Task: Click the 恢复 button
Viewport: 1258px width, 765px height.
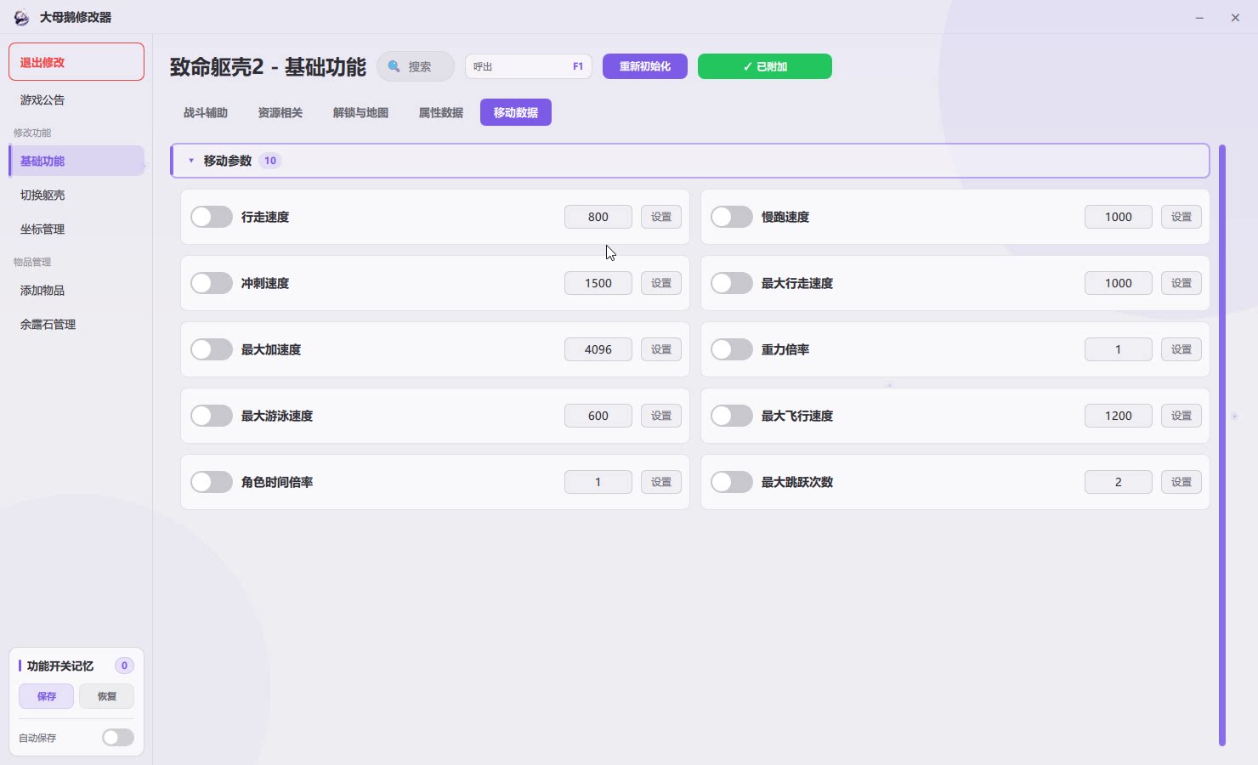Action: coord(107,696)
